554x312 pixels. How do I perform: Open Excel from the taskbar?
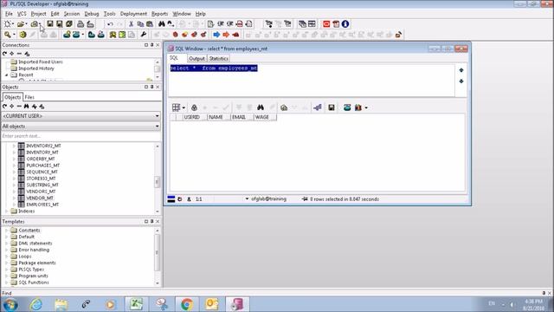(x=136, y=304)
